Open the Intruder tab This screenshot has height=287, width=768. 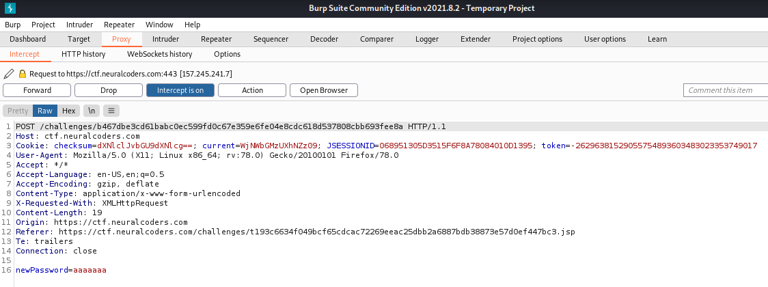point(165,39)
